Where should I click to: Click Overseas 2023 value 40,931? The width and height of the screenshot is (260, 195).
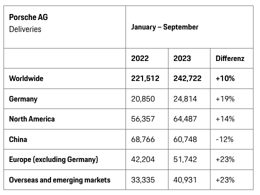pos(185,180)
